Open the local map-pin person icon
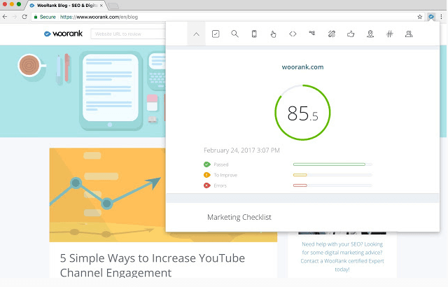 [x=370, y=34]
